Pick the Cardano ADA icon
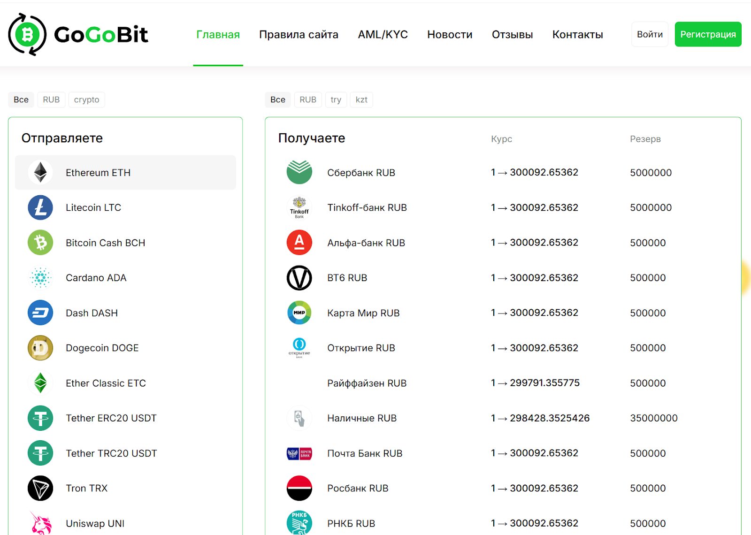Viewport: 751px width, 535px height. point(40,278)
